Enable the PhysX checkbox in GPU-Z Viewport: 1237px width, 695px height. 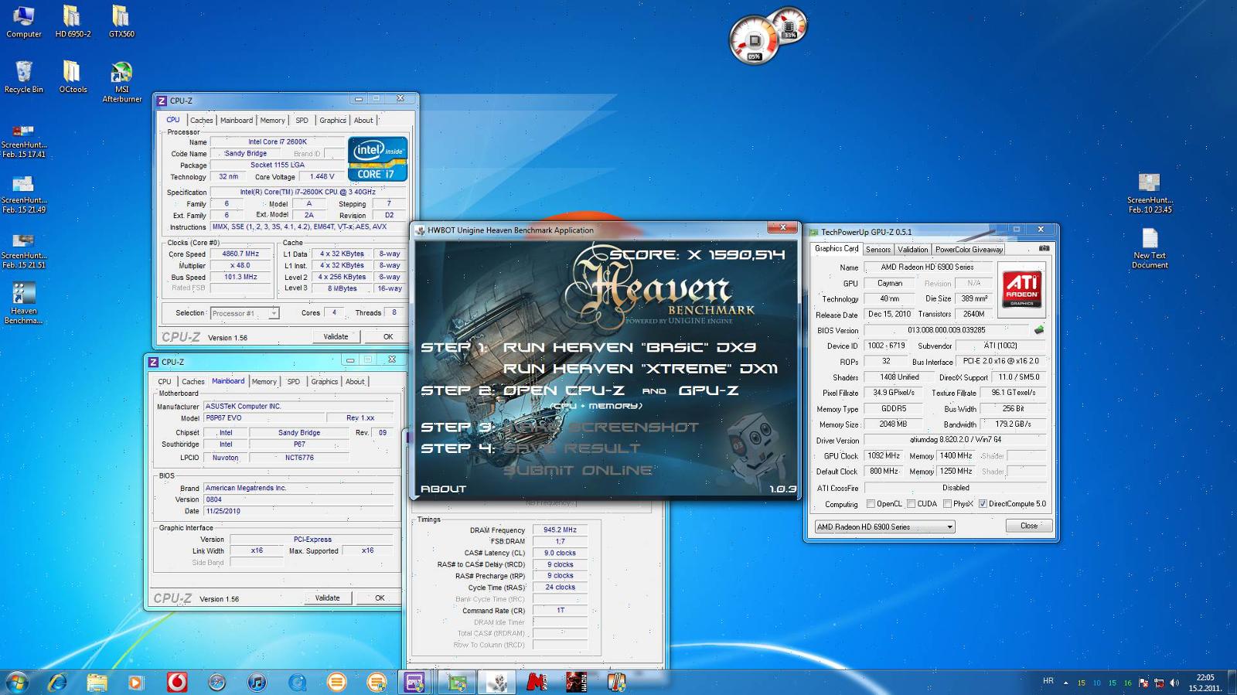tap(947, 503)
